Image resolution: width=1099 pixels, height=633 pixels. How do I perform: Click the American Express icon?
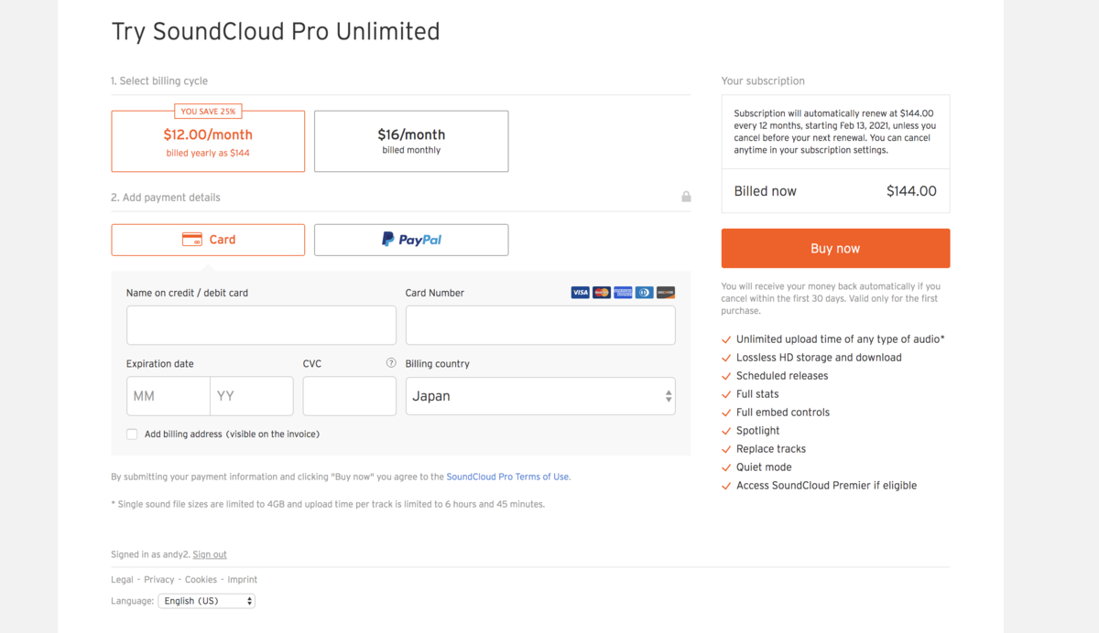[623, 292]
